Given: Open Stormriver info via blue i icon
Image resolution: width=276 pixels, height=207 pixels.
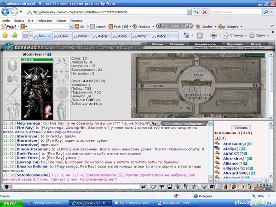Looking at the screenshot, I should (50, 54).
